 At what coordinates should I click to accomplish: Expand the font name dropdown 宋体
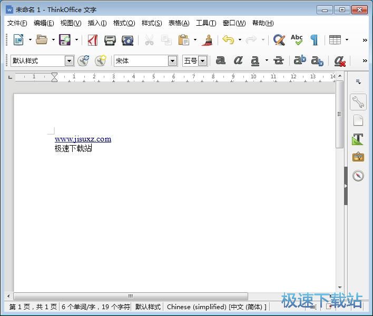(172, 61)
